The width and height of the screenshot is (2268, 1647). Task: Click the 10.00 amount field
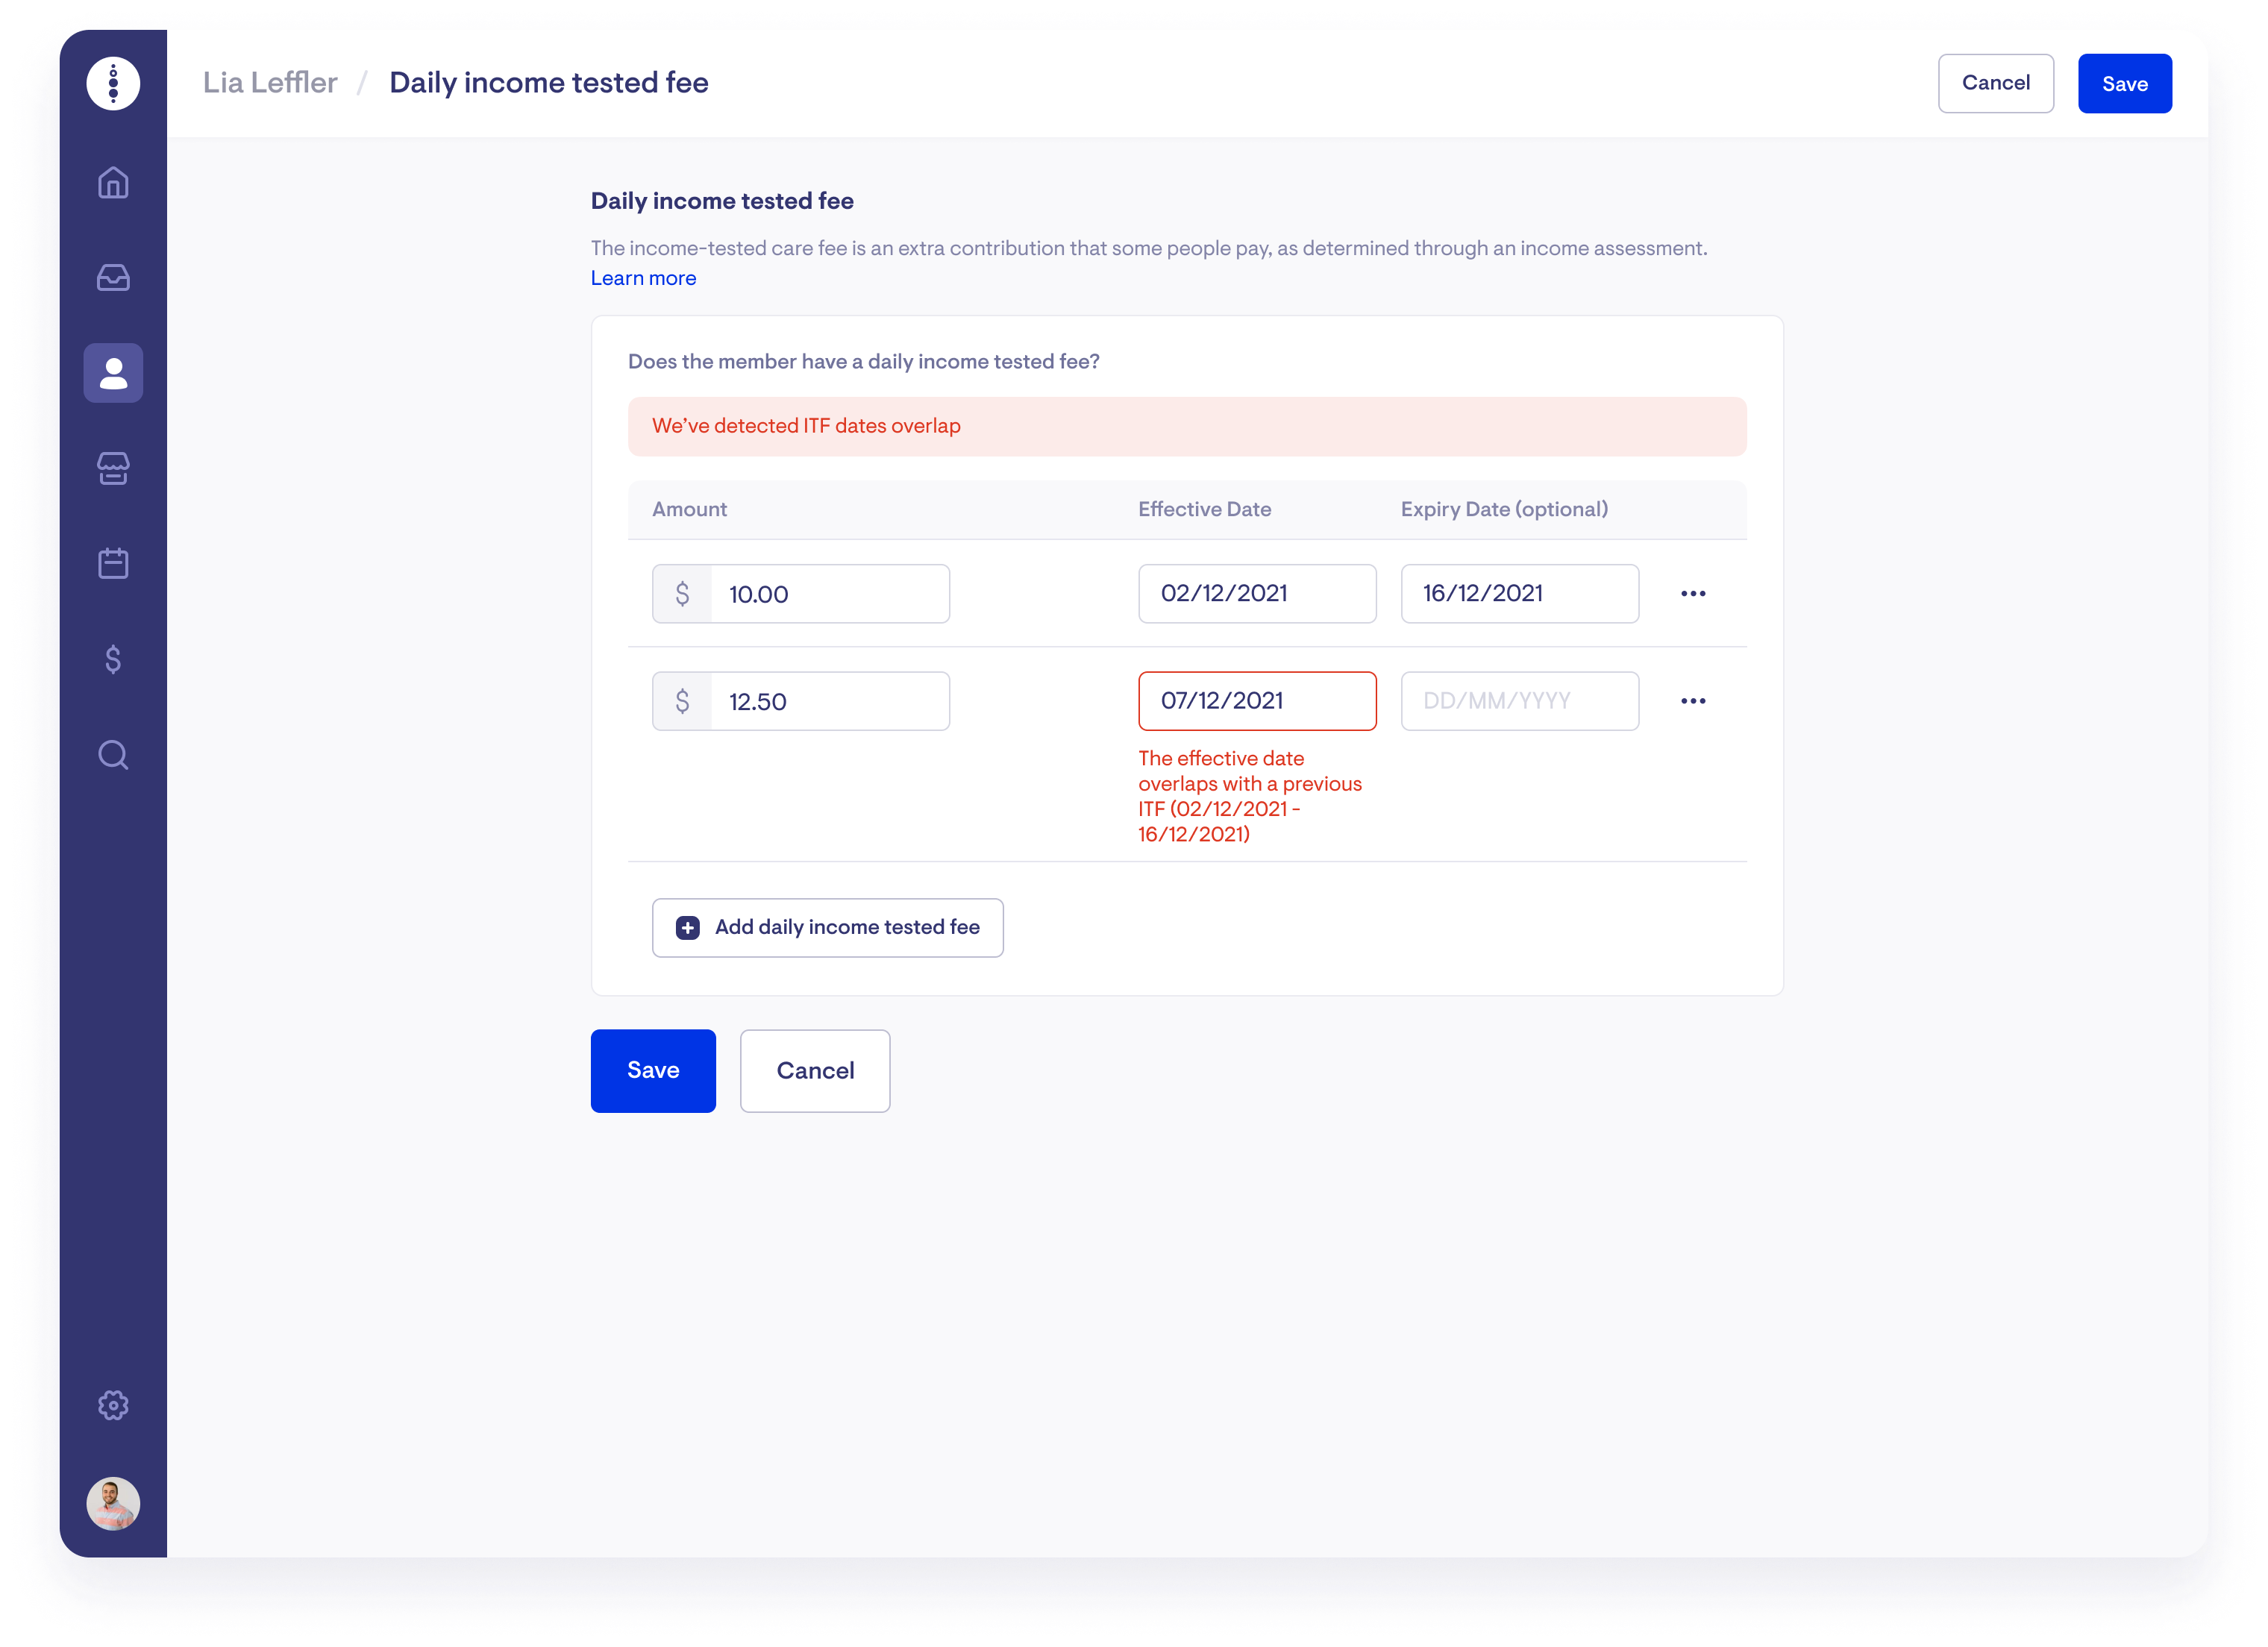[801, 594]
